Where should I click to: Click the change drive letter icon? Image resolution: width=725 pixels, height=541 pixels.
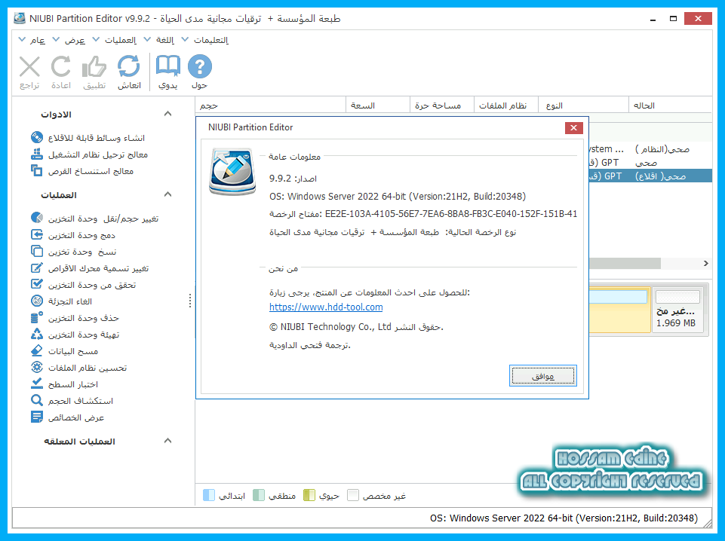coord(37,267)
